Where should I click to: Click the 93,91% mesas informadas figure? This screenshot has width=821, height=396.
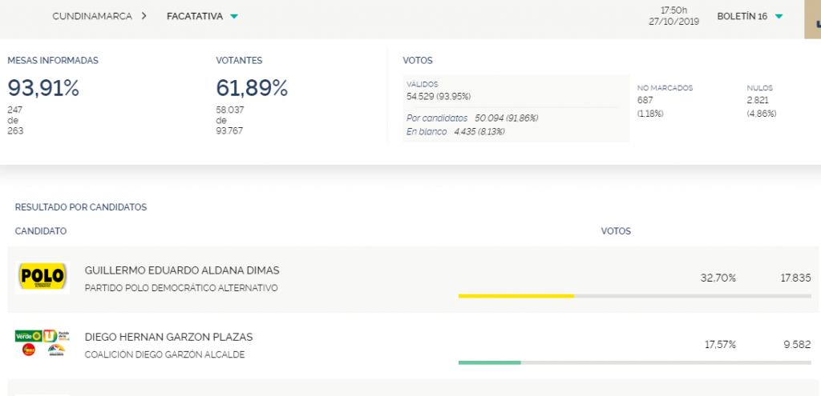tap(43, 88)
